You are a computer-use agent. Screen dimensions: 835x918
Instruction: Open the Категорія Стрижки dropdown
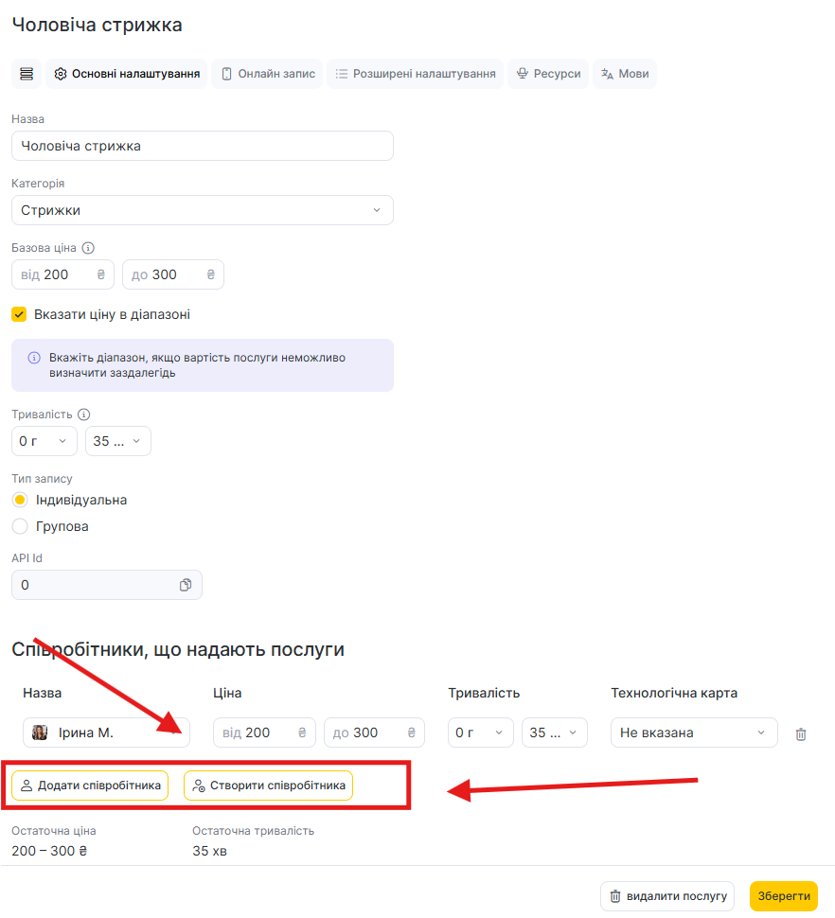202,210
